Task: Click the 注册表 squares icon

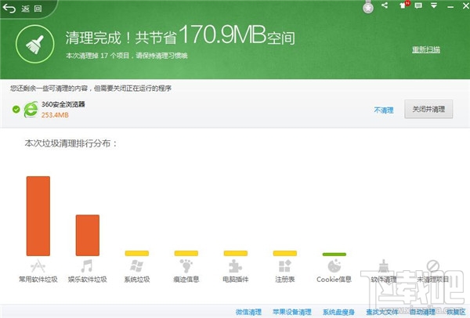Action: pos(285,266)
